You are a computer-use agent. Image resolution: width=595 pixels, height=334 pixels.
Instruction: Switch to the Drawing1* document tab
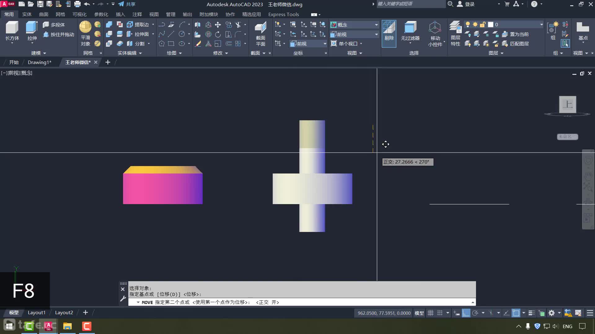(x=39, y=62)
